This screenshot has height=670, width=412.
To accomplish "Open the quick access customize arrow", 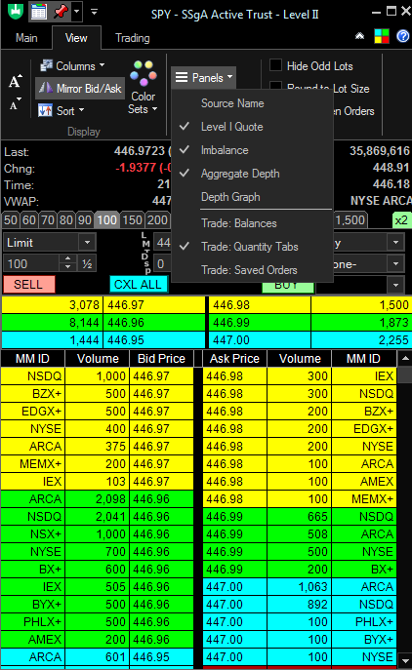I will [x=94, y=12].
